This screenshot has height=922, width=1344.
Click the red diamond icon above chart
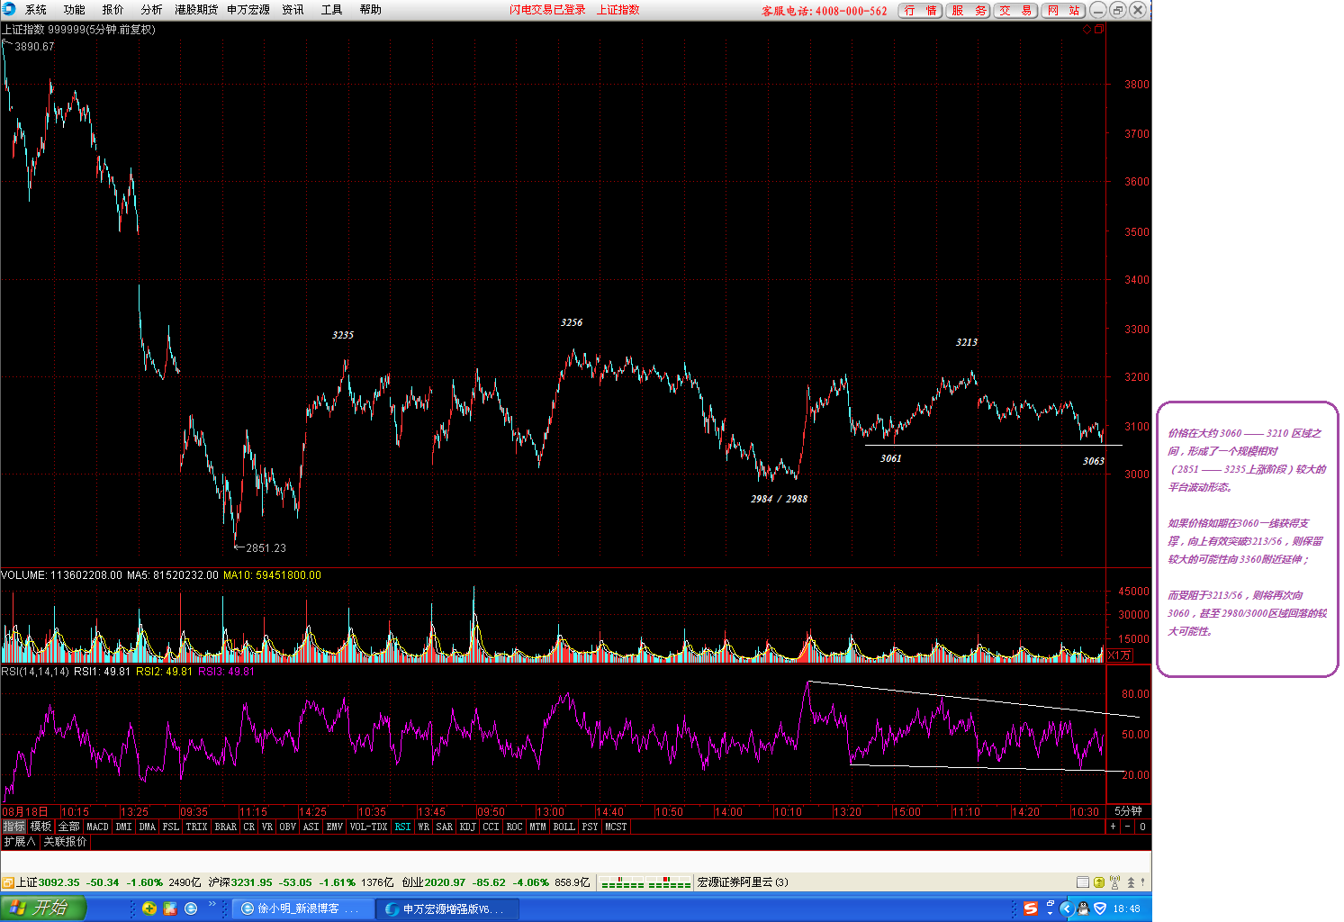pyautogui.click(x=1087, y=30)
